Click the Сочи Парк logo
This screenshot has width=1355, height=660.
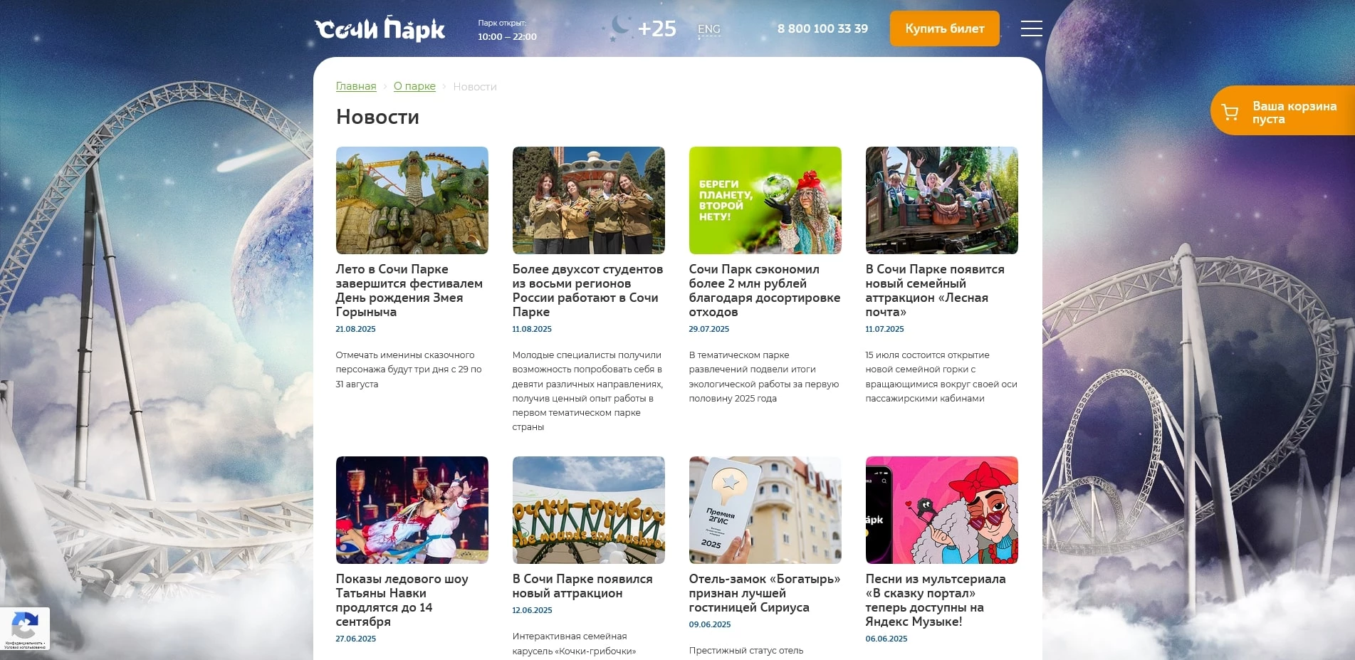tap(379, 28)
